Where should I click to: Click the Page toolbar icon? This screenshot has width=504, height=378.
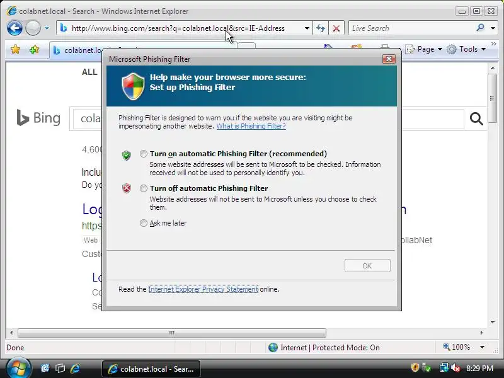(x=410, y=49)
